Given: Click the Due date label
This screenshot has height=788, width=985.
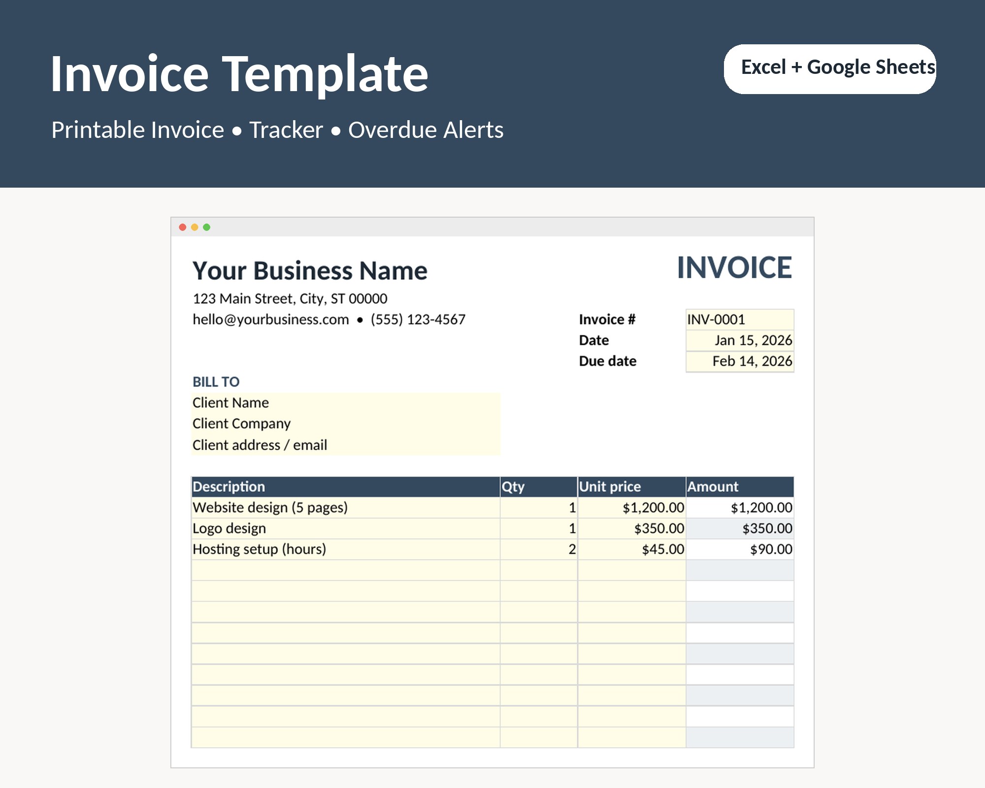Looking at the screenshot, I should click(608, 361).
